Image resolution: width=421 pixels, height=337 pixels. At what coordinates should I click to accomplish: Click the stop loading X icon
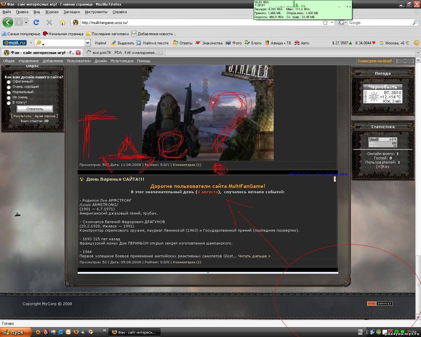pyautogui.click(x=49, y=22)
